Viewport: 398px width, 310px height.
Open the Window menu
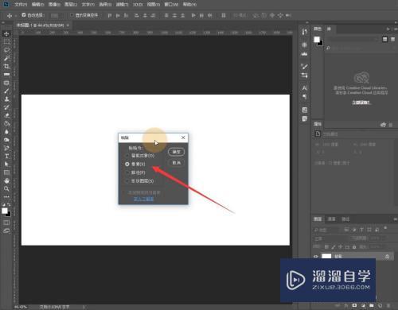171,5
